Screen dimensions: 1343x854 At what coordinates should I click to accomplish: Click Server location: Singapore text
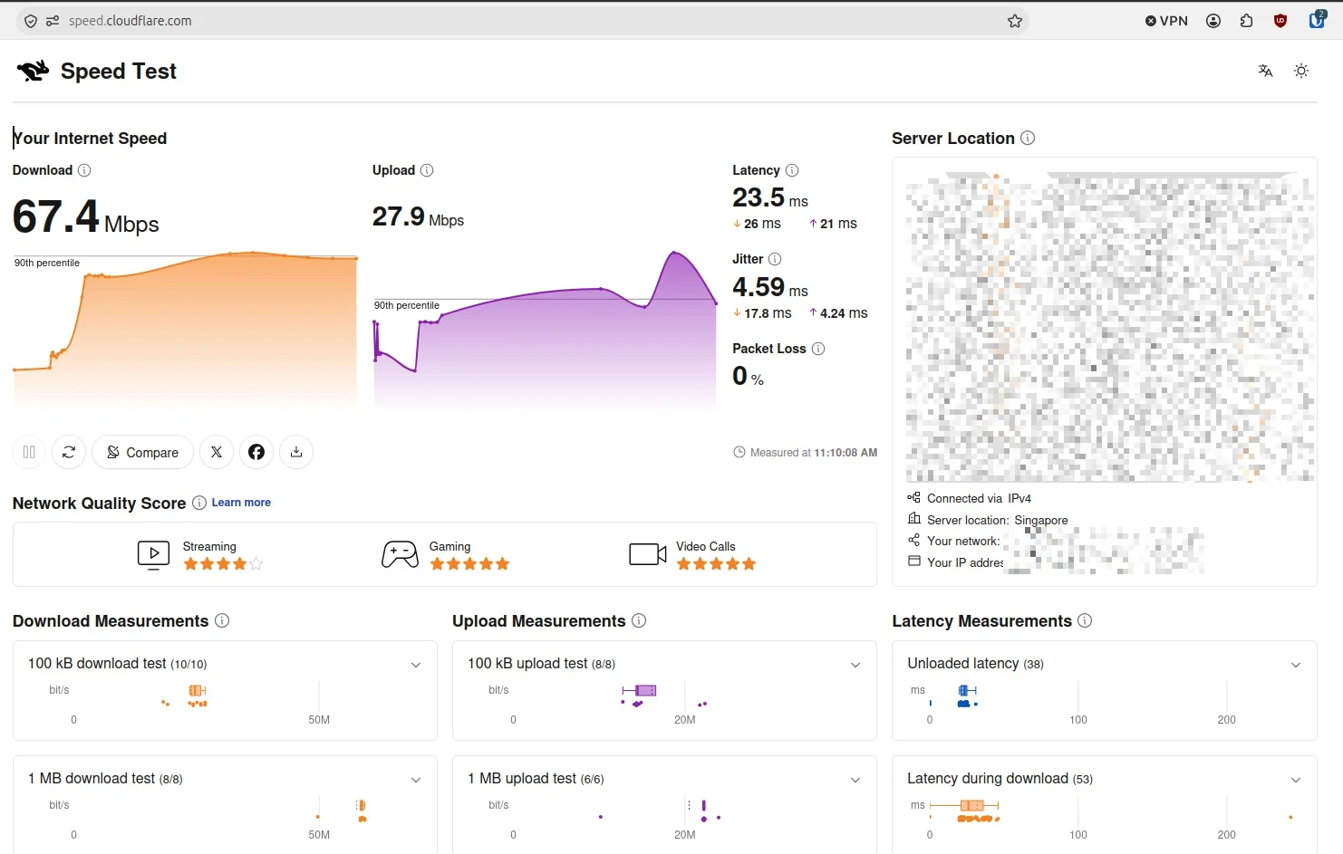[997, 520]
